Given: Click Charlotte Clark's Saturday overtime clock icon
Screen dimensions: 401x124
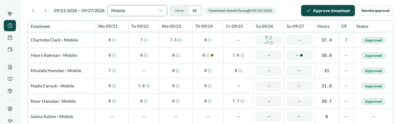Looking at the screenshot, I should tap(271, 43).
